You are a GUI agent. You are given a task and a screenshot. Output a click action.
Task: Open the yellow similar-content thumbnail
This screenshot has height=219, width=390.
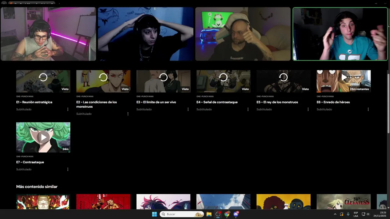pos(283,202)
